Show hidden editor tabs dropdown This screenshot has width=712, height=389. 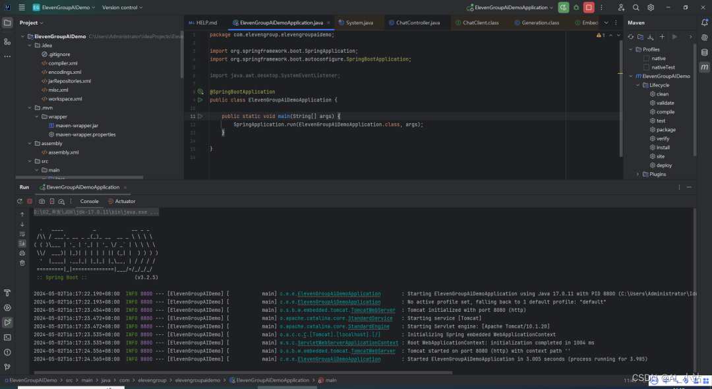[607, 22]
